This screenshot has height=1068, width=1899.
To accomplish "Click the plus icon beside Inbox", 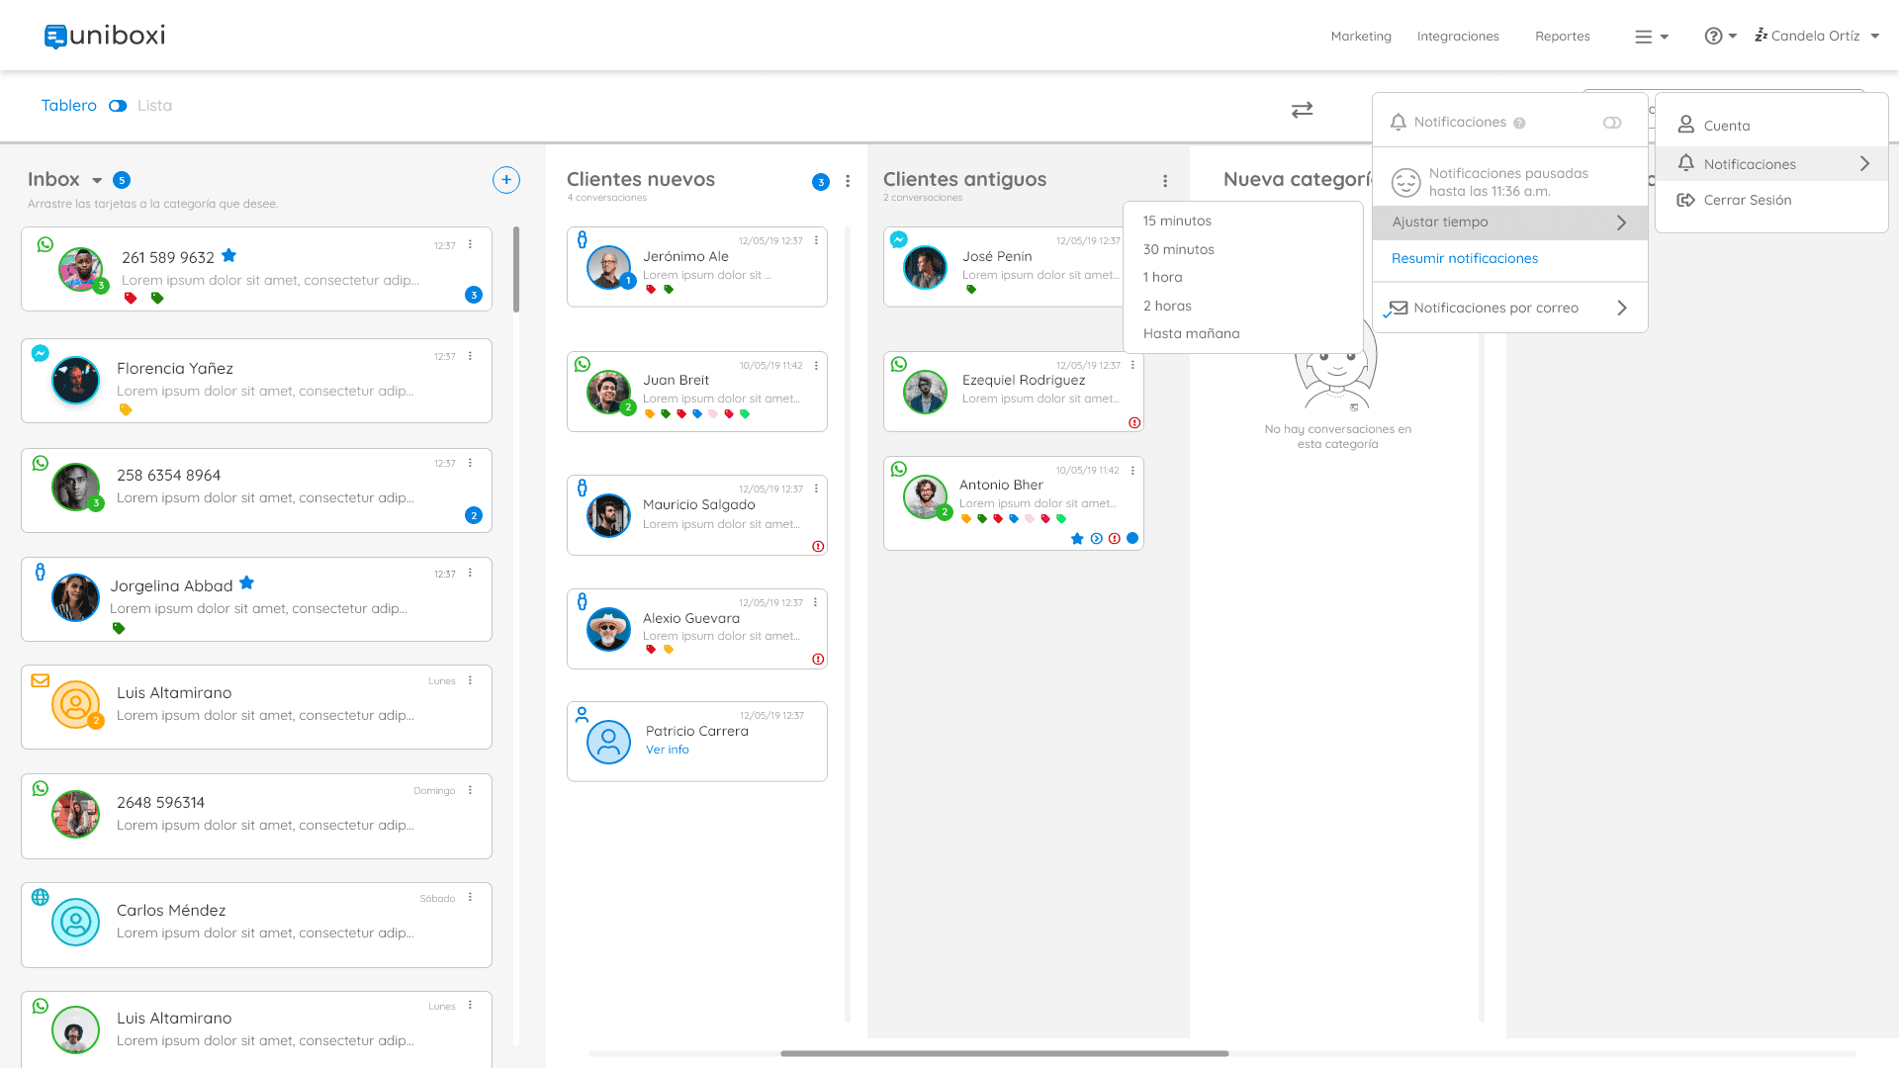I will pyautogui.click(x=505, y=180).
